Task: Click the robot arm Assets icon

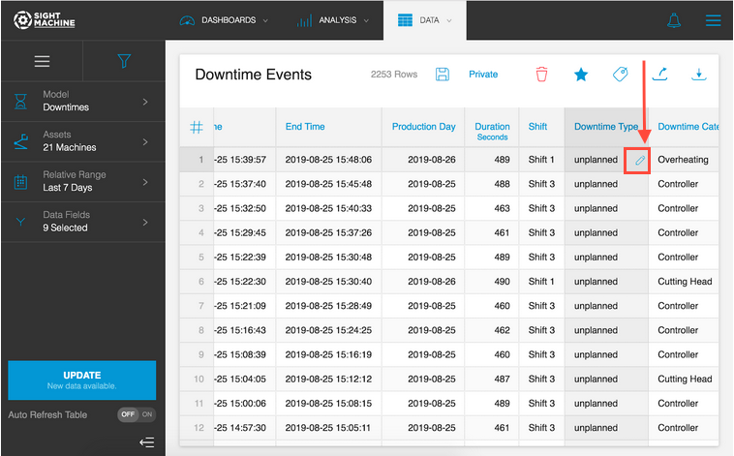Action: [20, 141]
